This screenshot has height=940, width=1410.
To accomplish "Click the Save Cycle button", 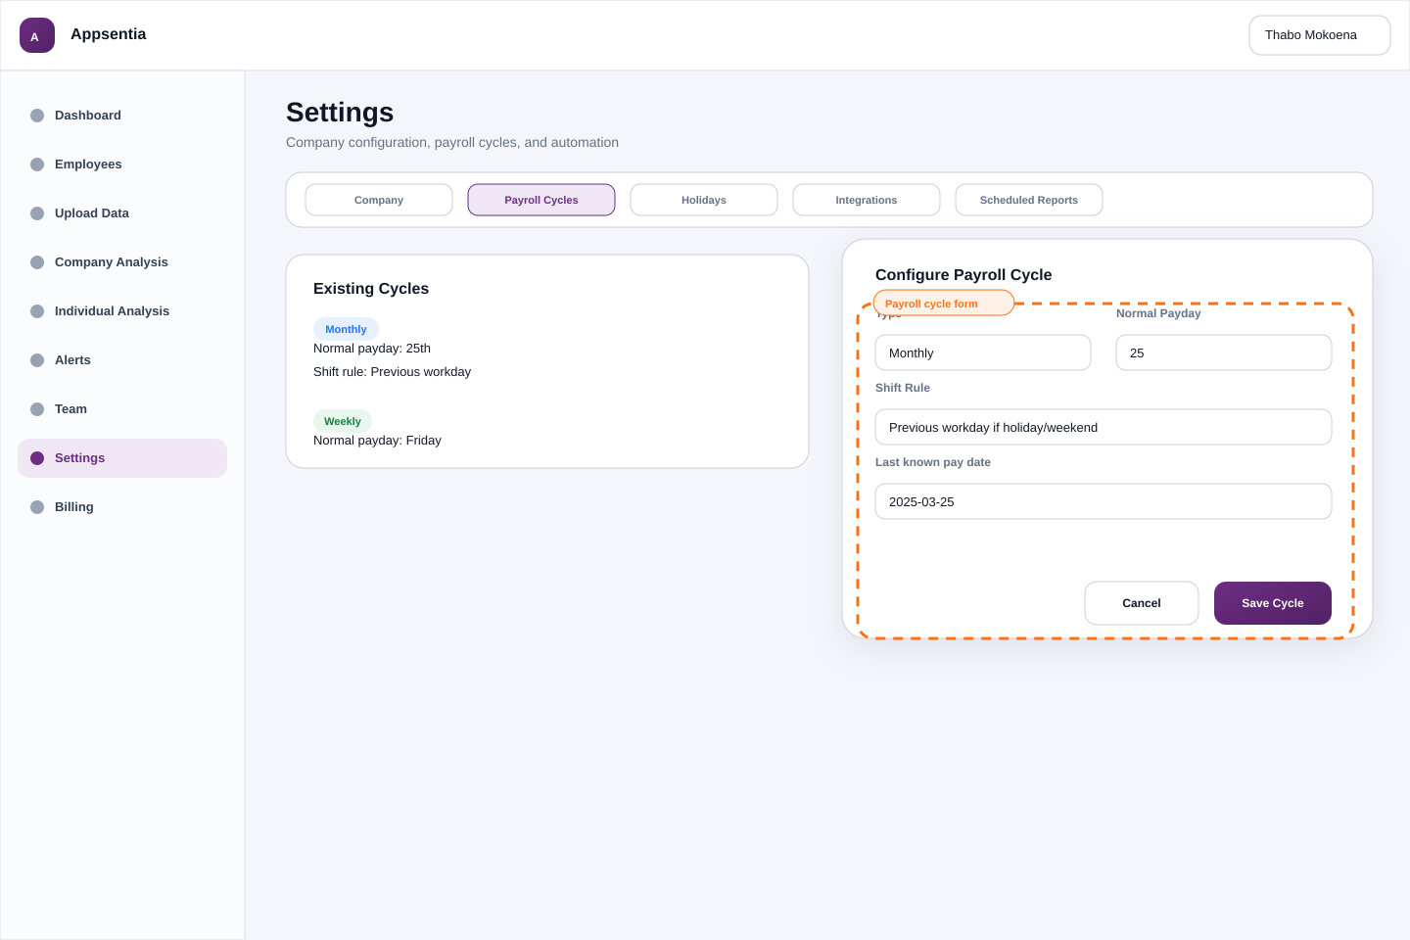I will point(1273,603).
